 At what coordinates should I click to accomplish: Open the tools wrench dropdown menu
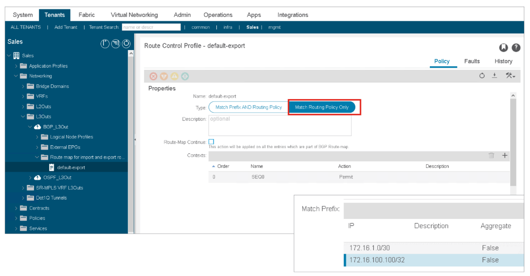[x=510, y=76]
